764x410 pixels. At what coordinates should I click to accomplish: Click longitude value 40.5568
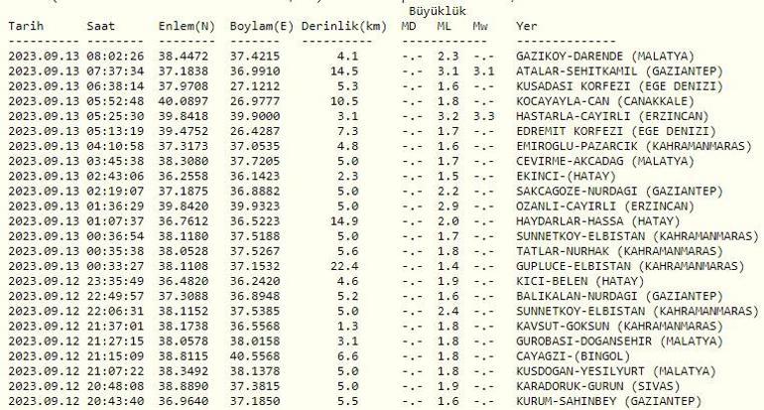pos(255,356)
